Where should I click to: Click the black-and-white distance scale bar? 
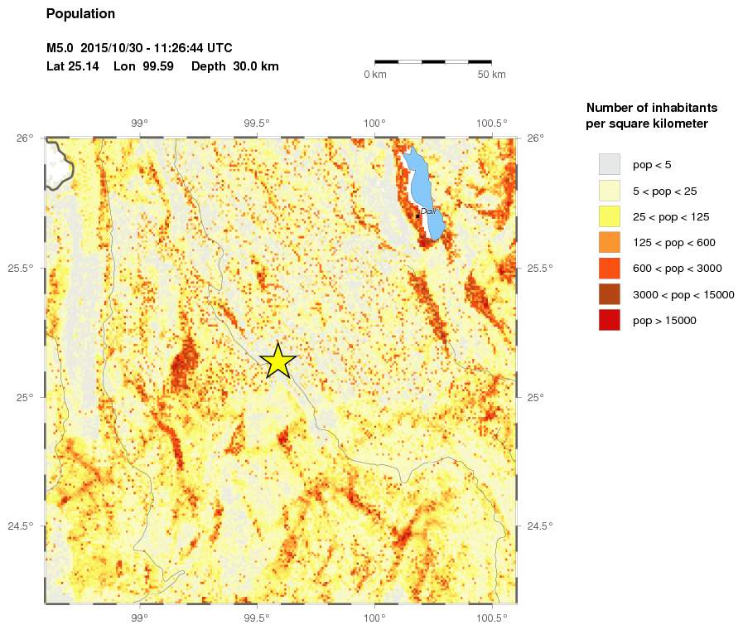click(432, 61)
